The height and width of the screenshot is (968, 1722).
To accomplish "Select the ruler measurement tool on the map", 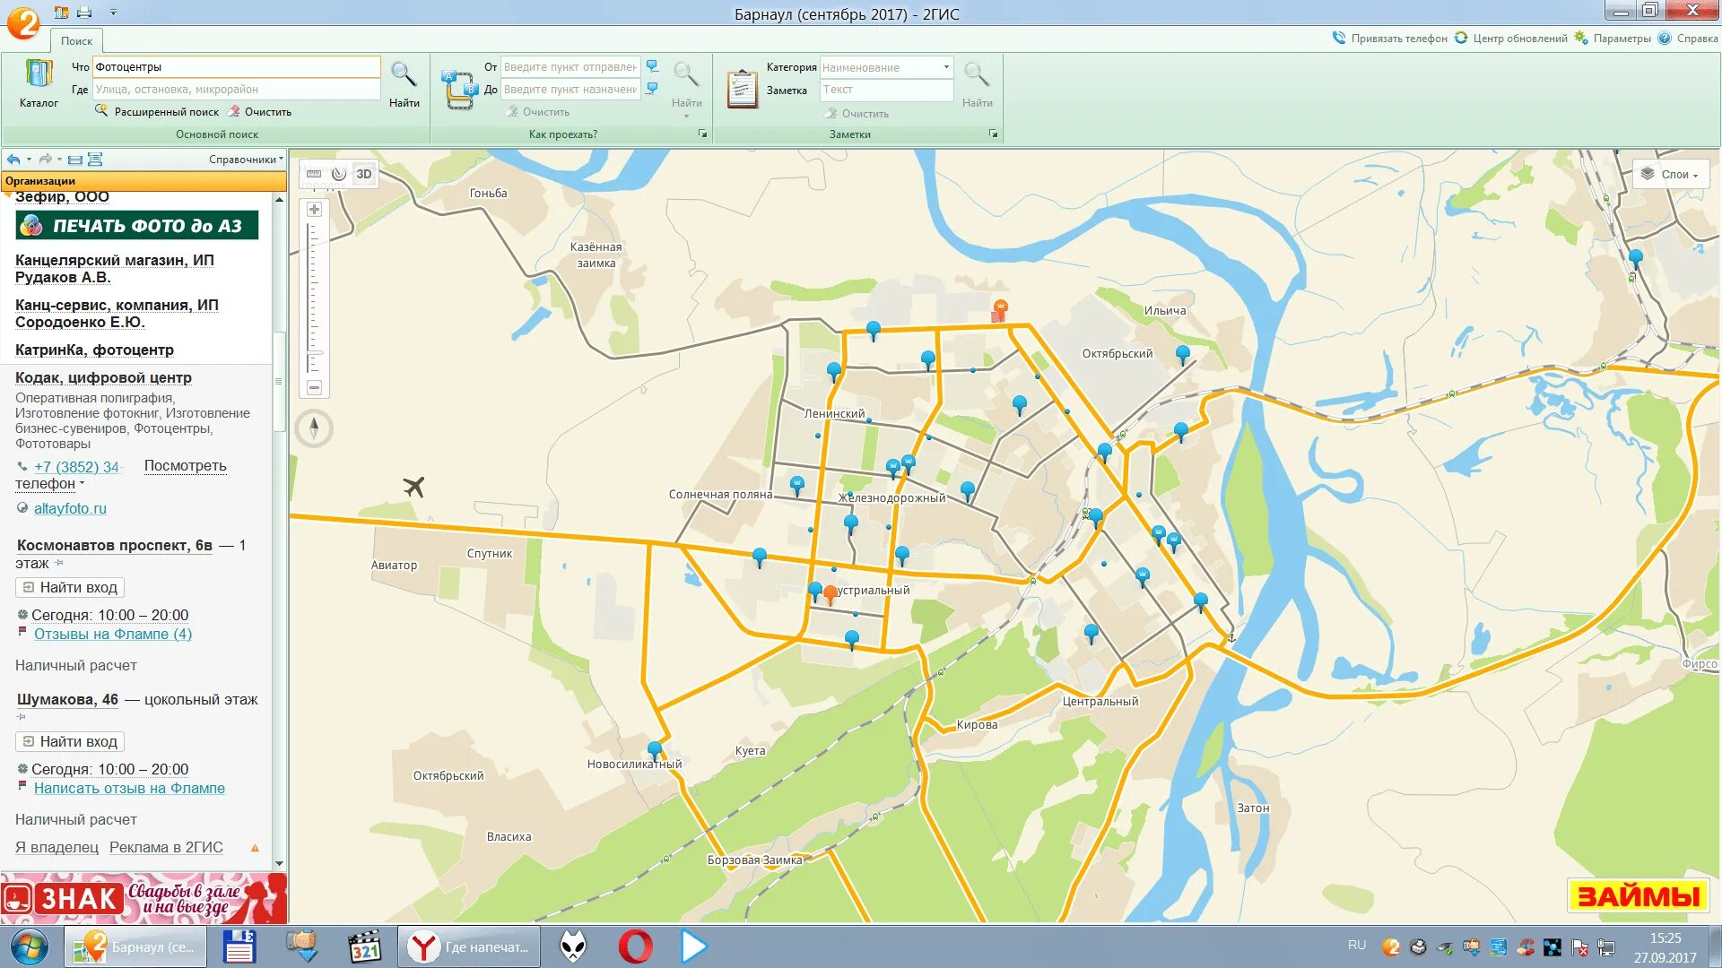I will (314, 174).
